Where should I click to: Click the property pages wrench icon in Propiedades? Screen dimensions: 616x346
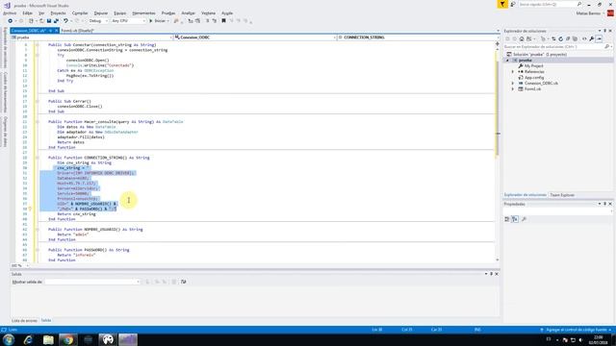tap(524, 219)
